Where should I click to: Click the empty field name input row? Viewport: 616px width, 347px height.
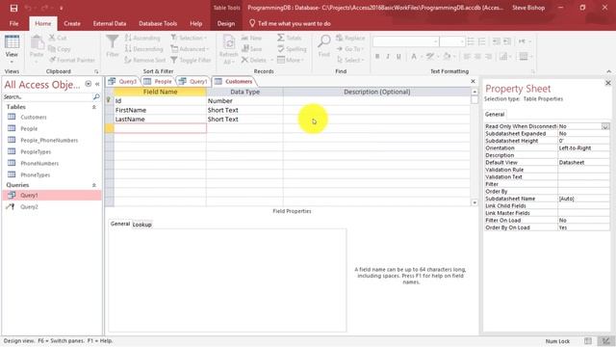160,128
